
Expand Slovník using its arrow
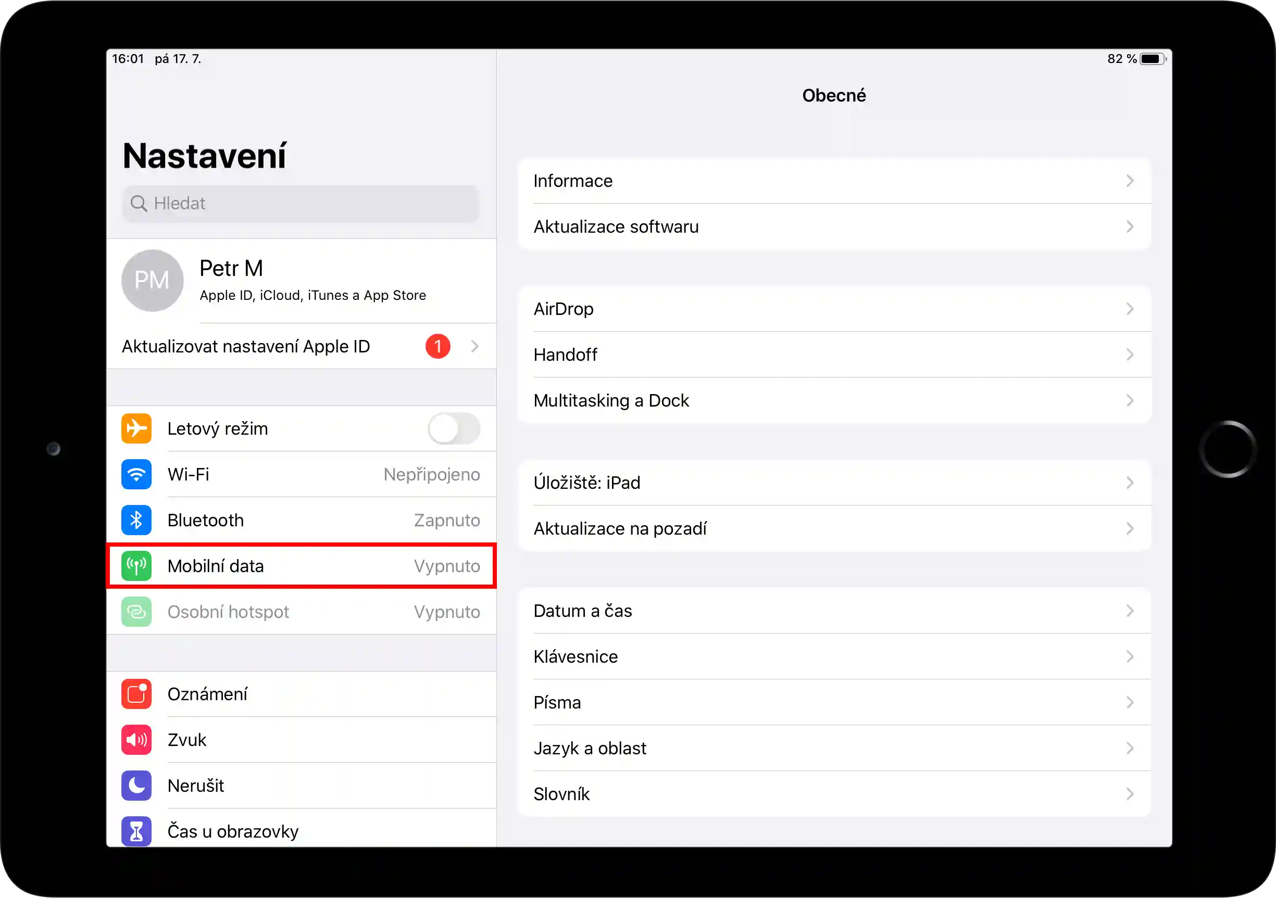click(x=1130, y=793)
